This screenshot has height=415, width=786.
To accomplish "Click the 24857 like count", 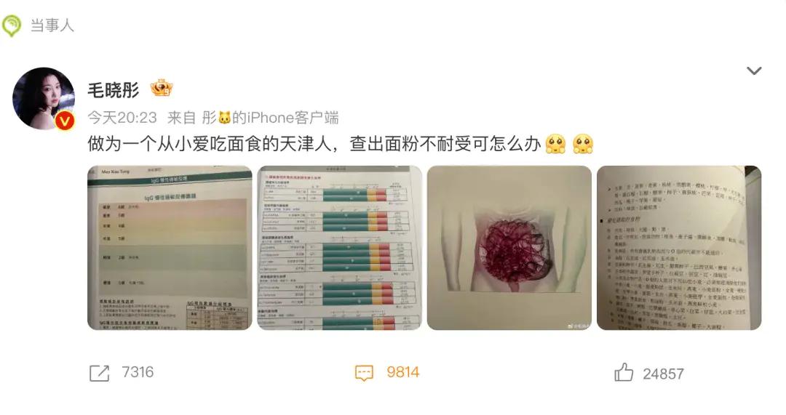I will [x=663, y=374].
